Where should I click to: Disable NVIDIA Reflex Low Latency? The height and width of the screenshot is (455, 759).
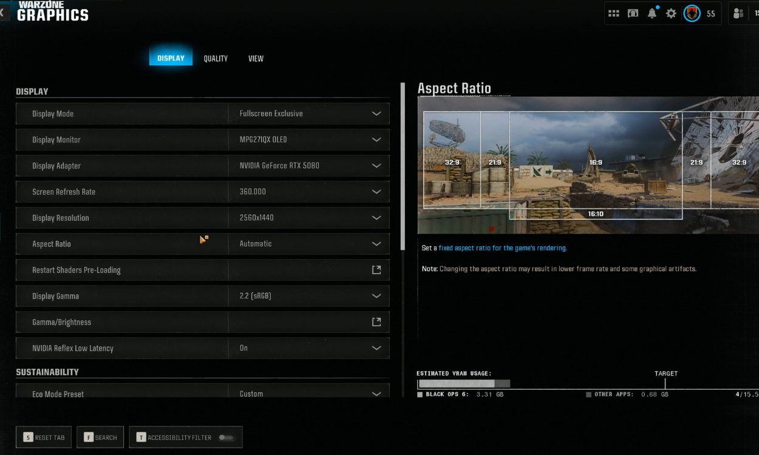click(310, 348)
